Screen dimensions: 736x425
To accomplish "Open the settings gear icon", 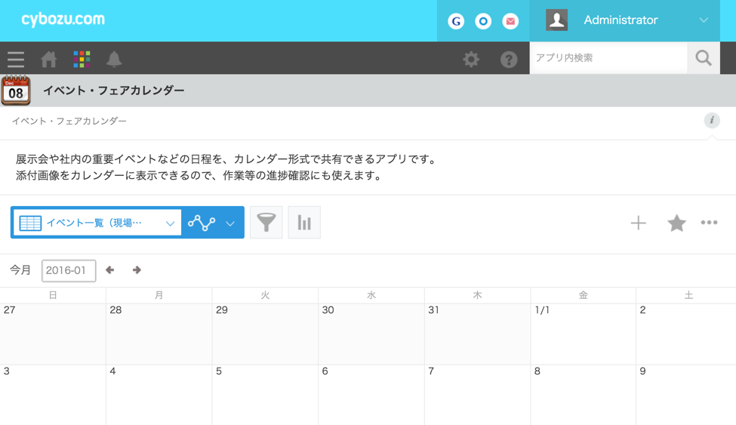I will (x=471, y=59).
